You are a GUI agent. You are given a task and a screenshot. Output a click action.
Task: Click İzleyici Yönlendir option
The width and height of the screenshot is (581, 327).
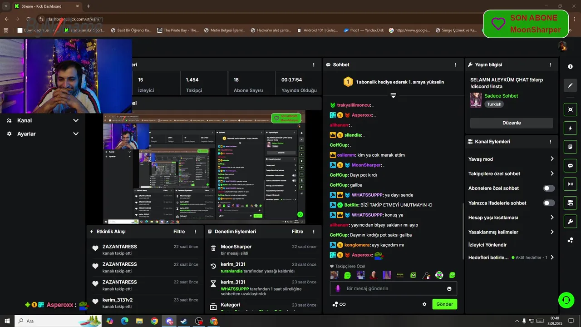click(x=487, y=245)
